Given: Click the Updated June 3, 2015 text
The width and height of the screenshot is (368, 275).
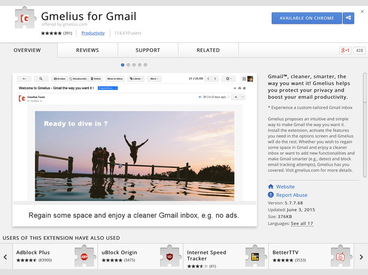Looking at the screenshot, I should [x=292, y=210].
